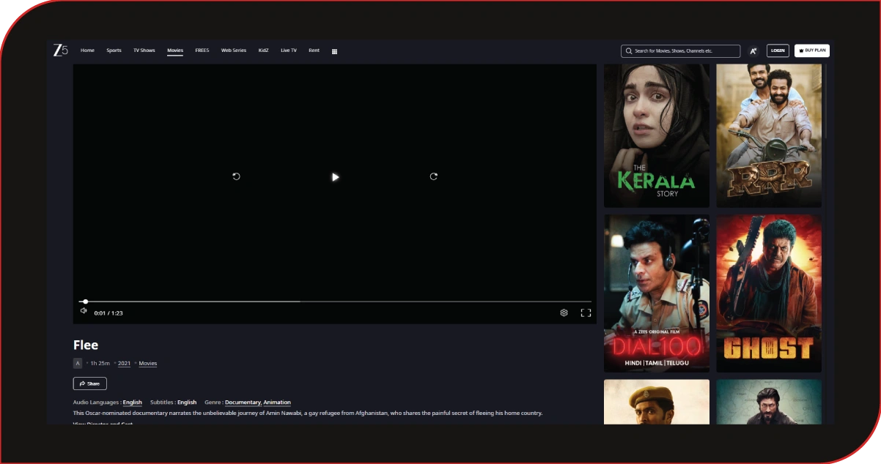This screenshot has height=464, width=881.
Task: Open The Kerala Story poster
Action: coord(657,135)
